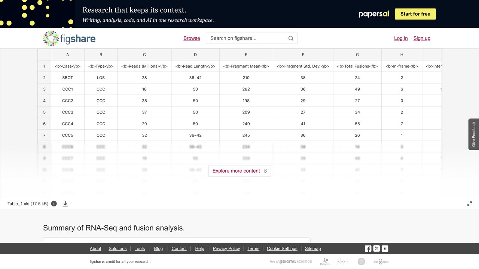Open the Sitemap footer link
The height and width of the screenshot is (269, 479).
[x=313, y=248]
